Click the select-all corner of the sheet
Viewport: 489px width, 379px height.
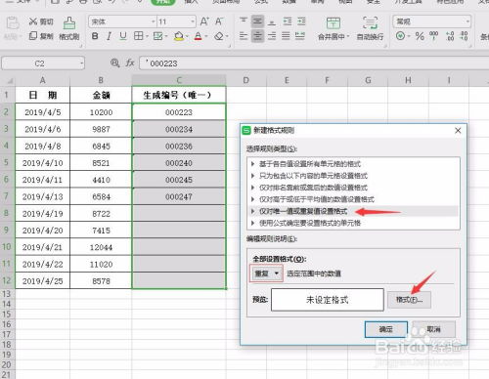[8, 80]
